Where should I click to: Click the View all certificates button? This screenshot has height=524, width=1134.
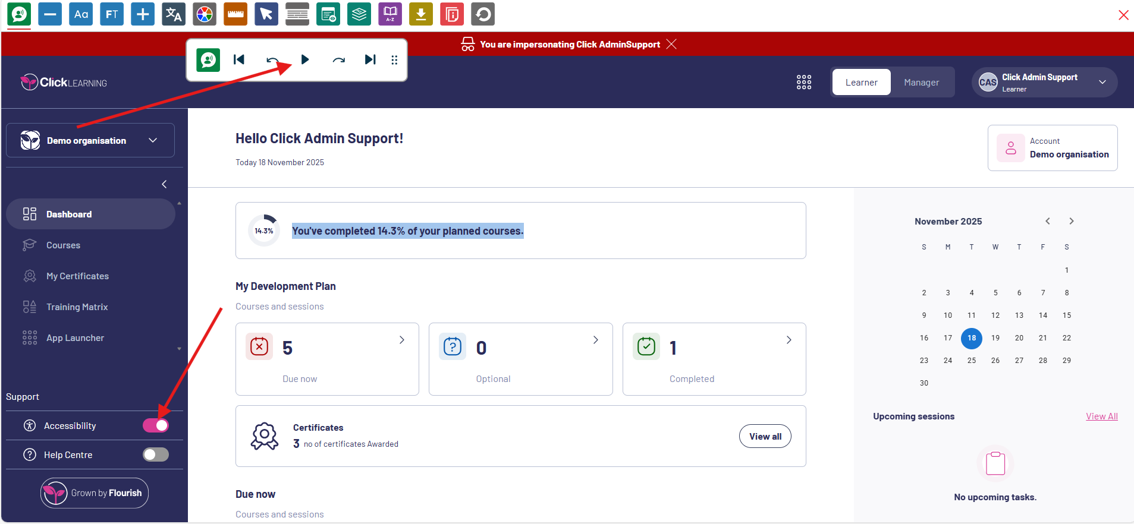point(765,437)
